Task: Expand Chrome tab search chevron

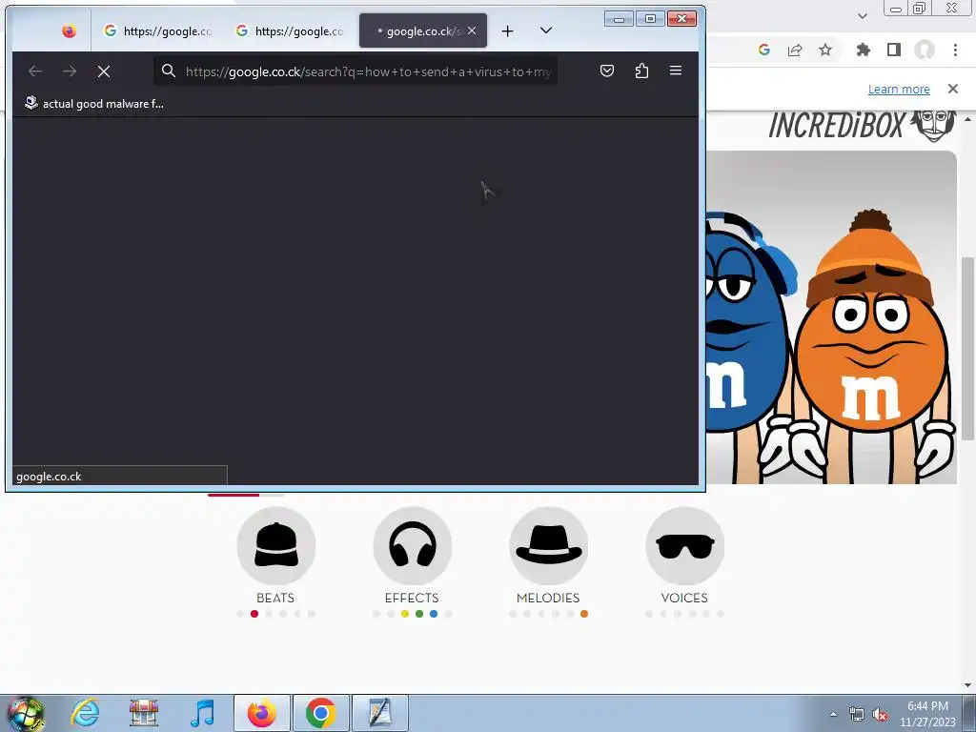Action: pos(862,15)
